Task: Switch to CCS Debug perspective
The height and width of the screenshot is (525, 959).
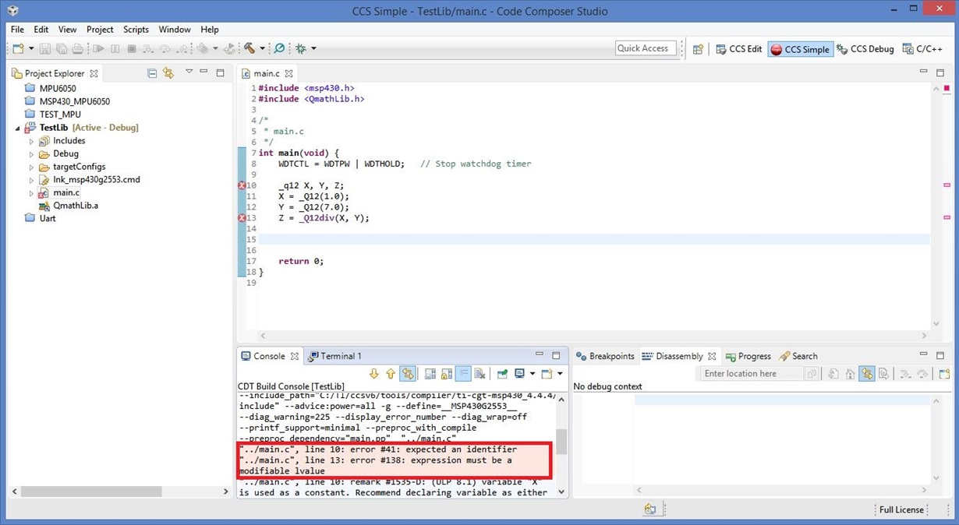Action: click(865, 49)
